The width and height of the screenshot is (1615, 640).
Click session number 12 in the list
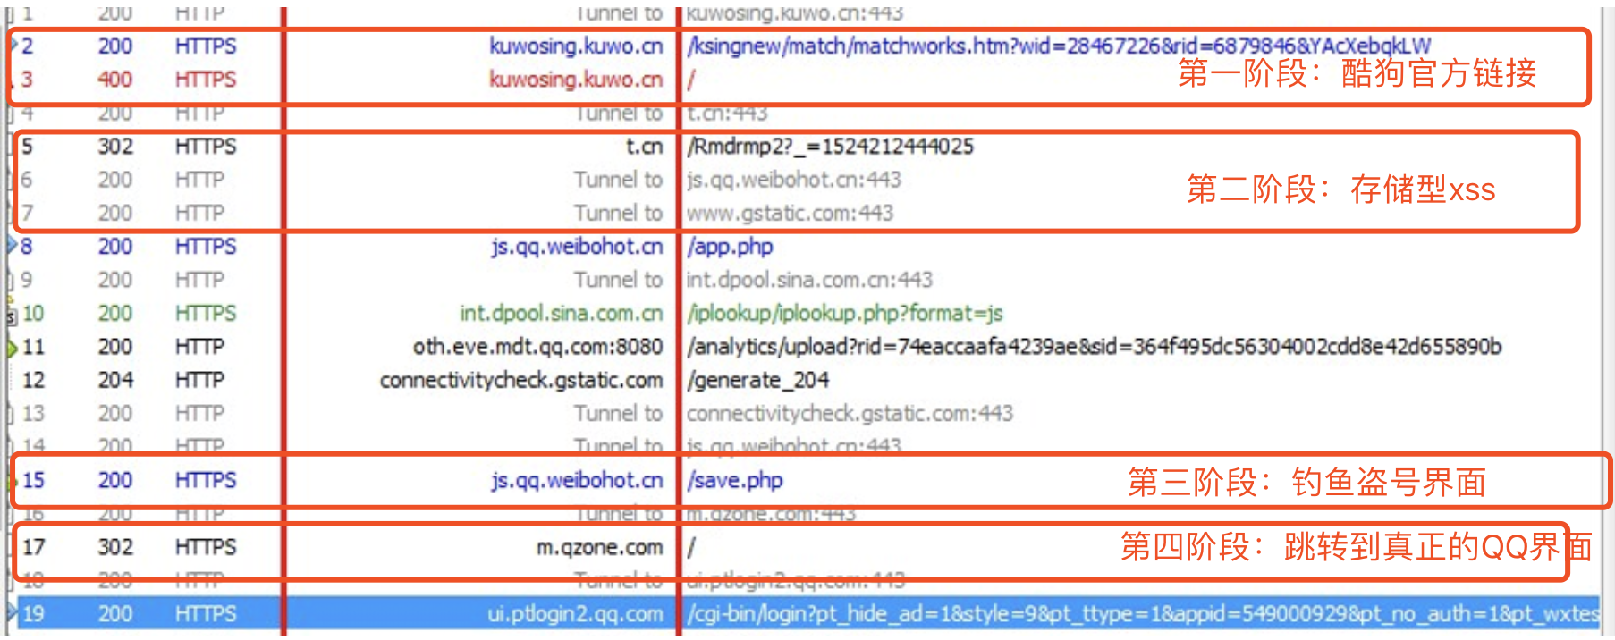(33, 381)
